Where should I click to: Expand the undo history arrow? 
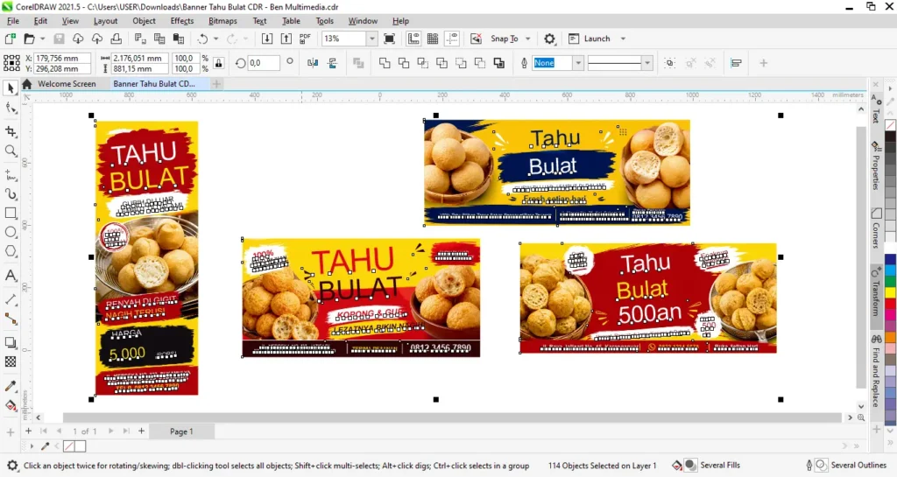pos(215,39)
